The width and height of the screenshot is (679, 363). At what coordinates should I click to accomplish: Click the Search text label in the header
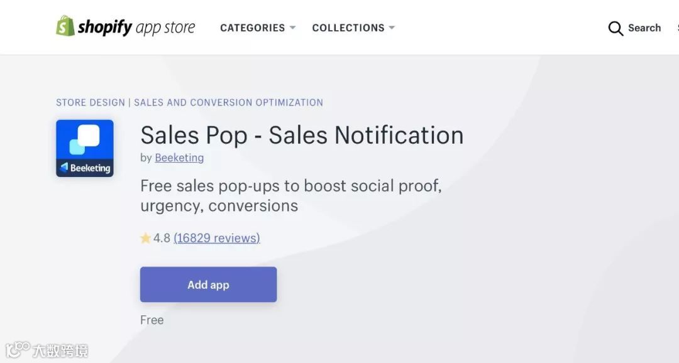click(644, 28)
